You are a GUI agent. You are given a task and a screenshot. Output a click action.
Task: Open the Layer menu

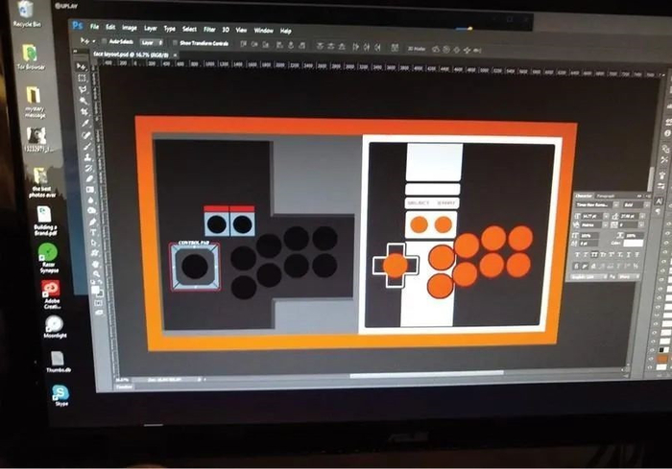pos(151,28)
